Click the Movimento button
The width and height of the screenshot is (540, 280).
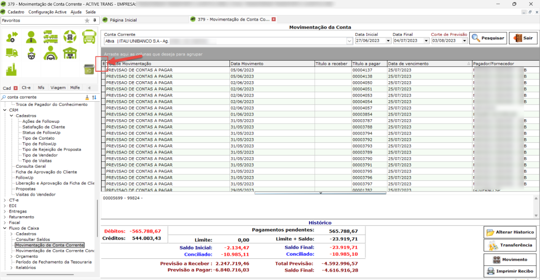510,259
